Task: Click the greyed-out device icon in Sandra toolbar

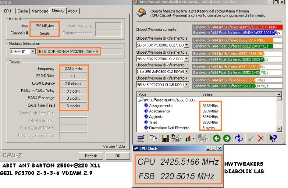Action: (202, 138)
